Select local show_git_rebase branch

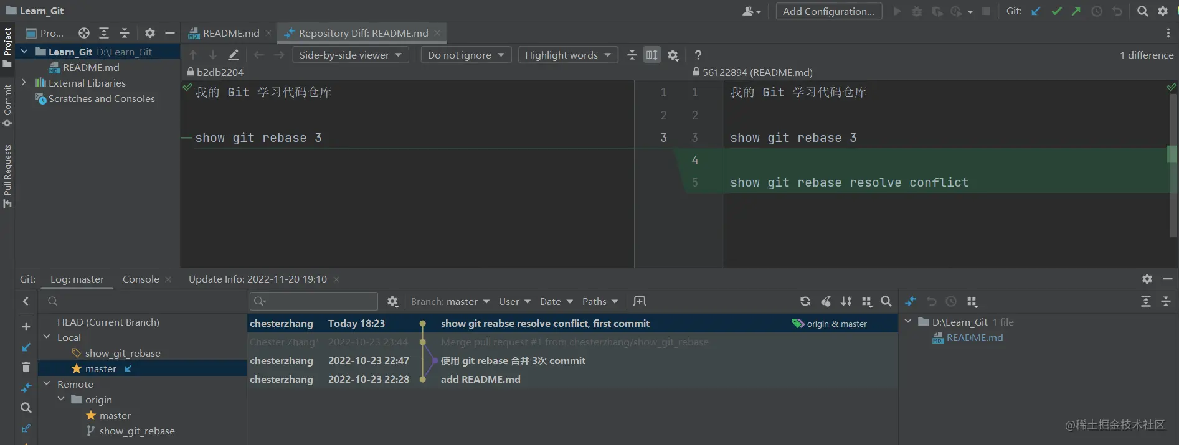123,353
